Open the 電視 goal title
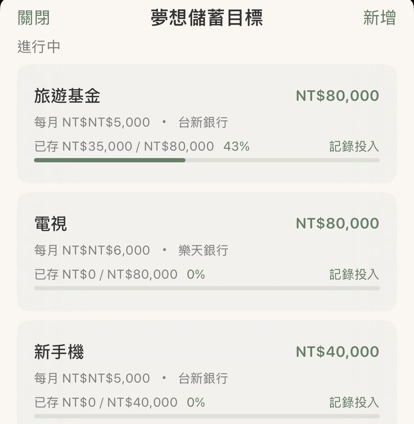This screenshot has height=424, width=414. click(x=51, y=224)
